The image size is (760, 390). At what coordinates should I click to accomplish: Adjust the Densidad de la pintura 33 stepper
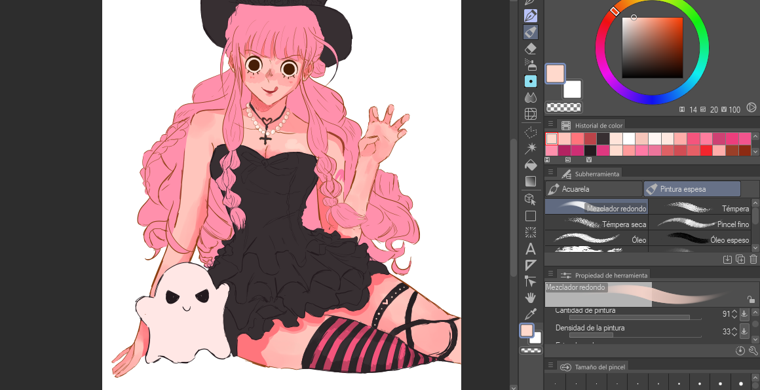pyautogui.click(x=734, y=332)
